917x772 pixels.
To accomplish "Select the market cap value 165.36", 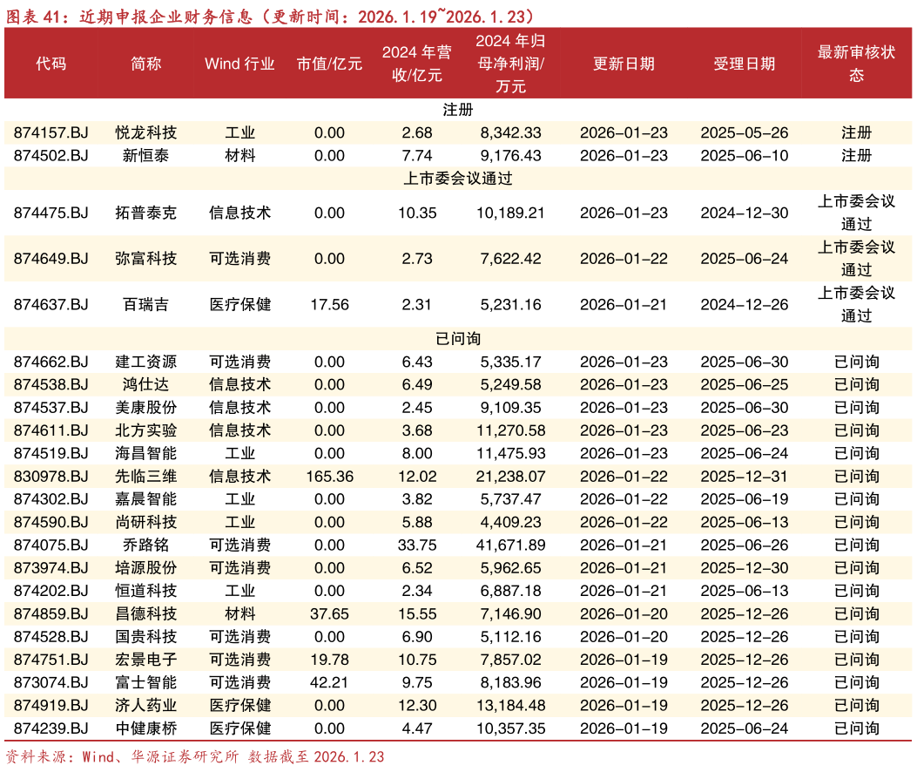I will pos(329,476).
